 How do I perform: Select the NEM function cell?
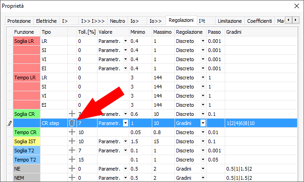tap(26, 177)
